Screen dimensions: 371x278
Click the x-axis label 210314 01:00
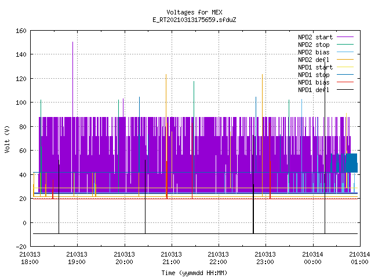[359, 258]
